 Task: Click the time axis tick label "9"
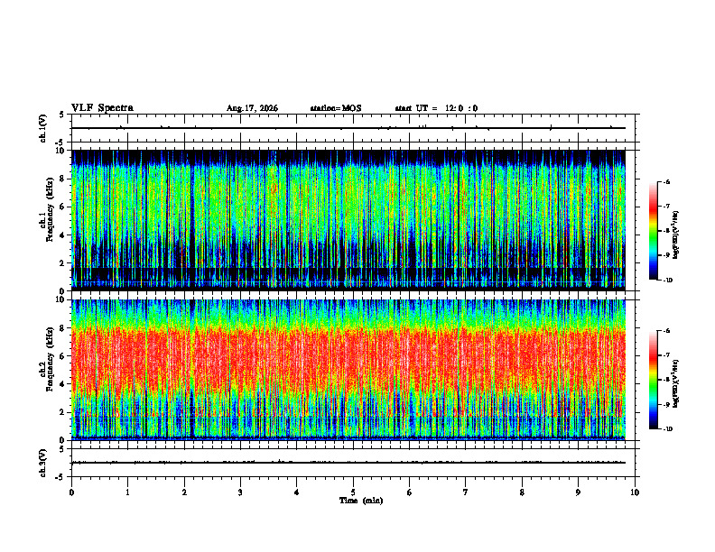coord(578,492)
